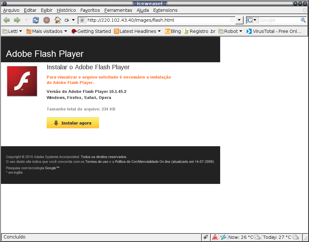Open the search engine selector (Google icon)
Image resolution: width=309 pixels, height=242 pixels.
point(252,20)
